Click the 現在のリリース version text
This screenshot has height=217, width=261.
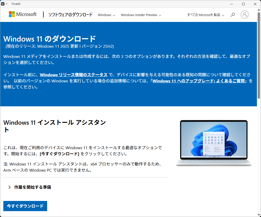click(60, 46)
